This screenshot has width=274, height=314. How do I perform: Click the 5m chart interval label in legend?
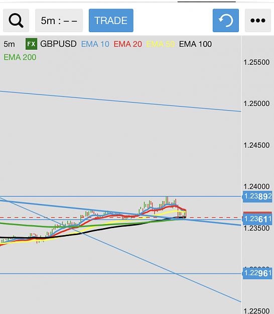click(x=9, y=44)
